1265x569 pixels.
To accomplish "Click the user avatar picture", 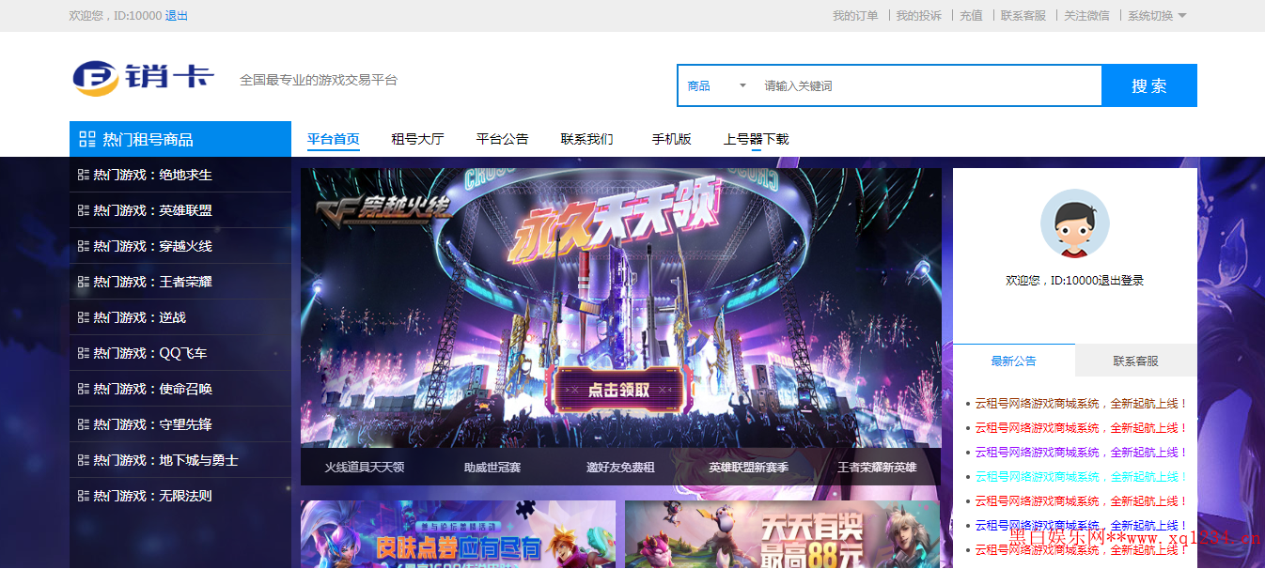I will [1074, 223].
